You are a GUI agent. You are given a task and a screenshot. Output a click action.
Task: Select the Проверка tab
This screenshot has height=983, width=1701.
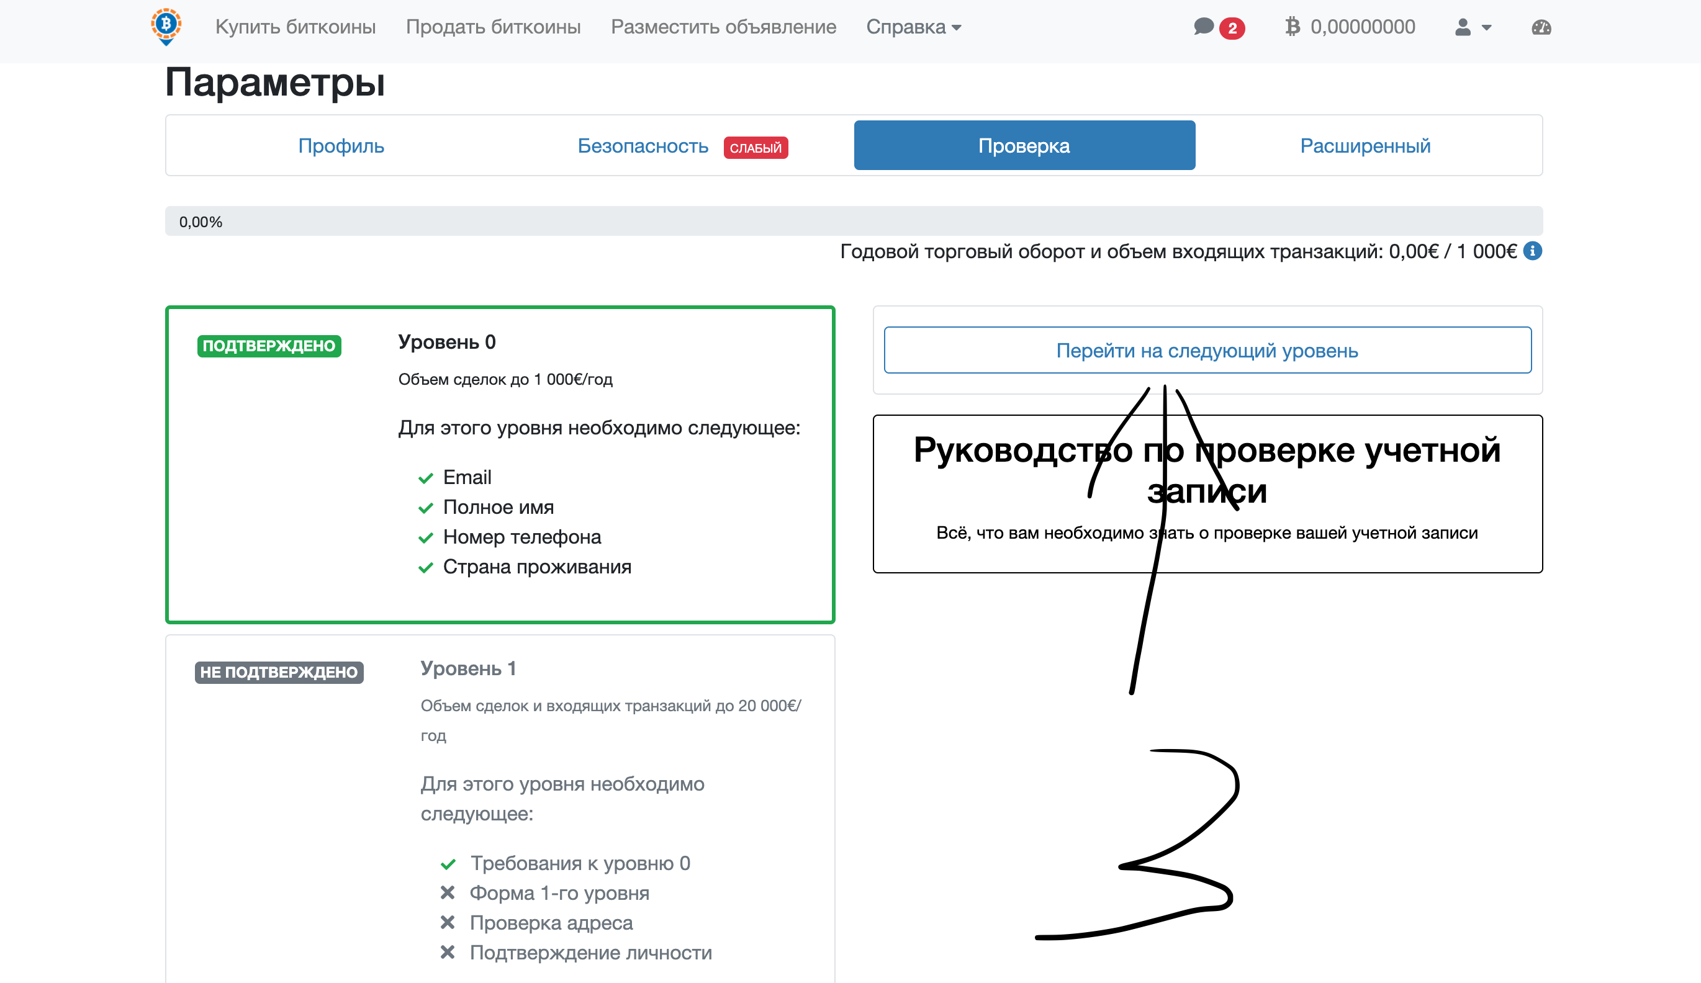[1024, 146]
